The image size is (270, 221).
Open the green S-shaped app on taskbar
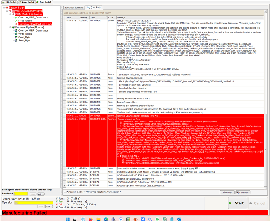coord(157,219)
